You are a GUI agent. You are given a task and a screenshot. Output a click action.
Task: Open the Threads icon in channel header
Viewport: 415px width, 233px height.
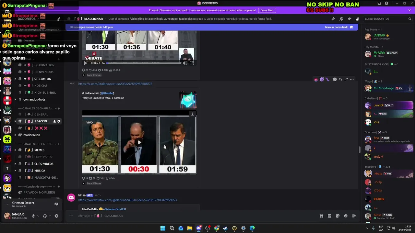pyautogui.click(x=333, y=19)
